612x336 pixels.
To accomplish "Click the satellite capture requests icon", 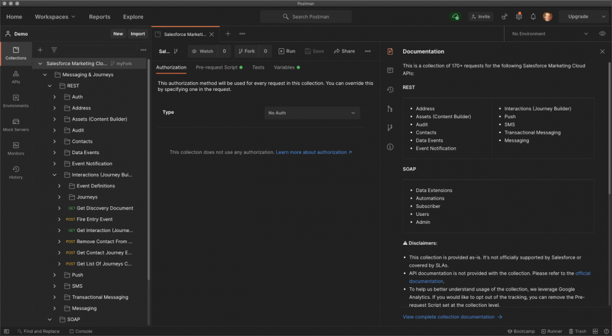I will (505, 17).
